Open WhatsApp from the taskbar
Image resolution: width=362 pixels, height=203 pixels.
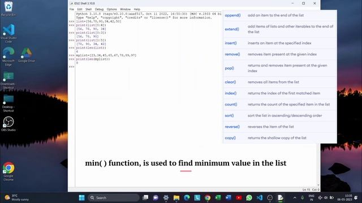click(x=249, y=198)
